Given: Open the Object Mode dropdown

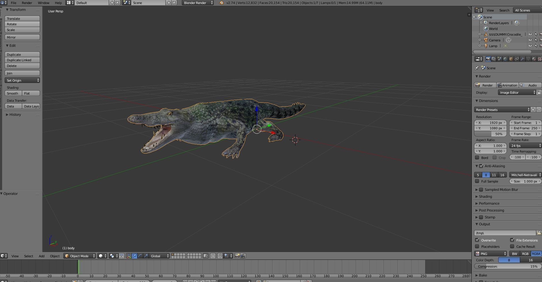Looking at the screenshot, I should point(80,256).
